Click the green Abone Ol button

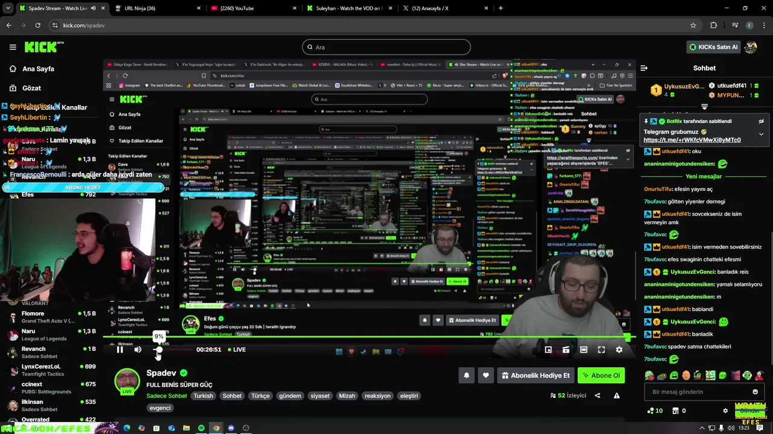click(601, 376)
